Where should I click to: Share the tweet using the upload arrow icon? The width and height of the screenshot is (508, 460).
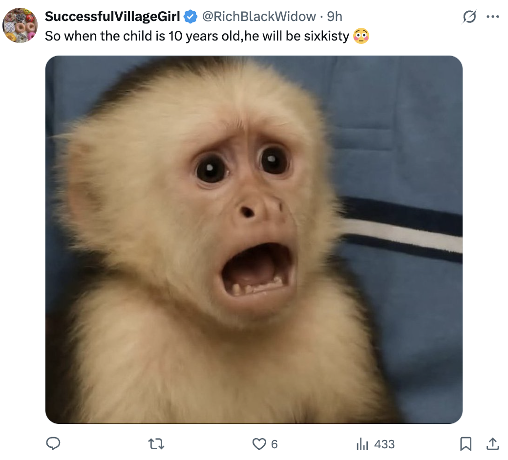tap(493, 443)
